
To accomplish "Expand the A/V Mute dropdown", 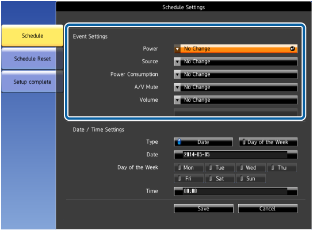I will coord(235,87).
